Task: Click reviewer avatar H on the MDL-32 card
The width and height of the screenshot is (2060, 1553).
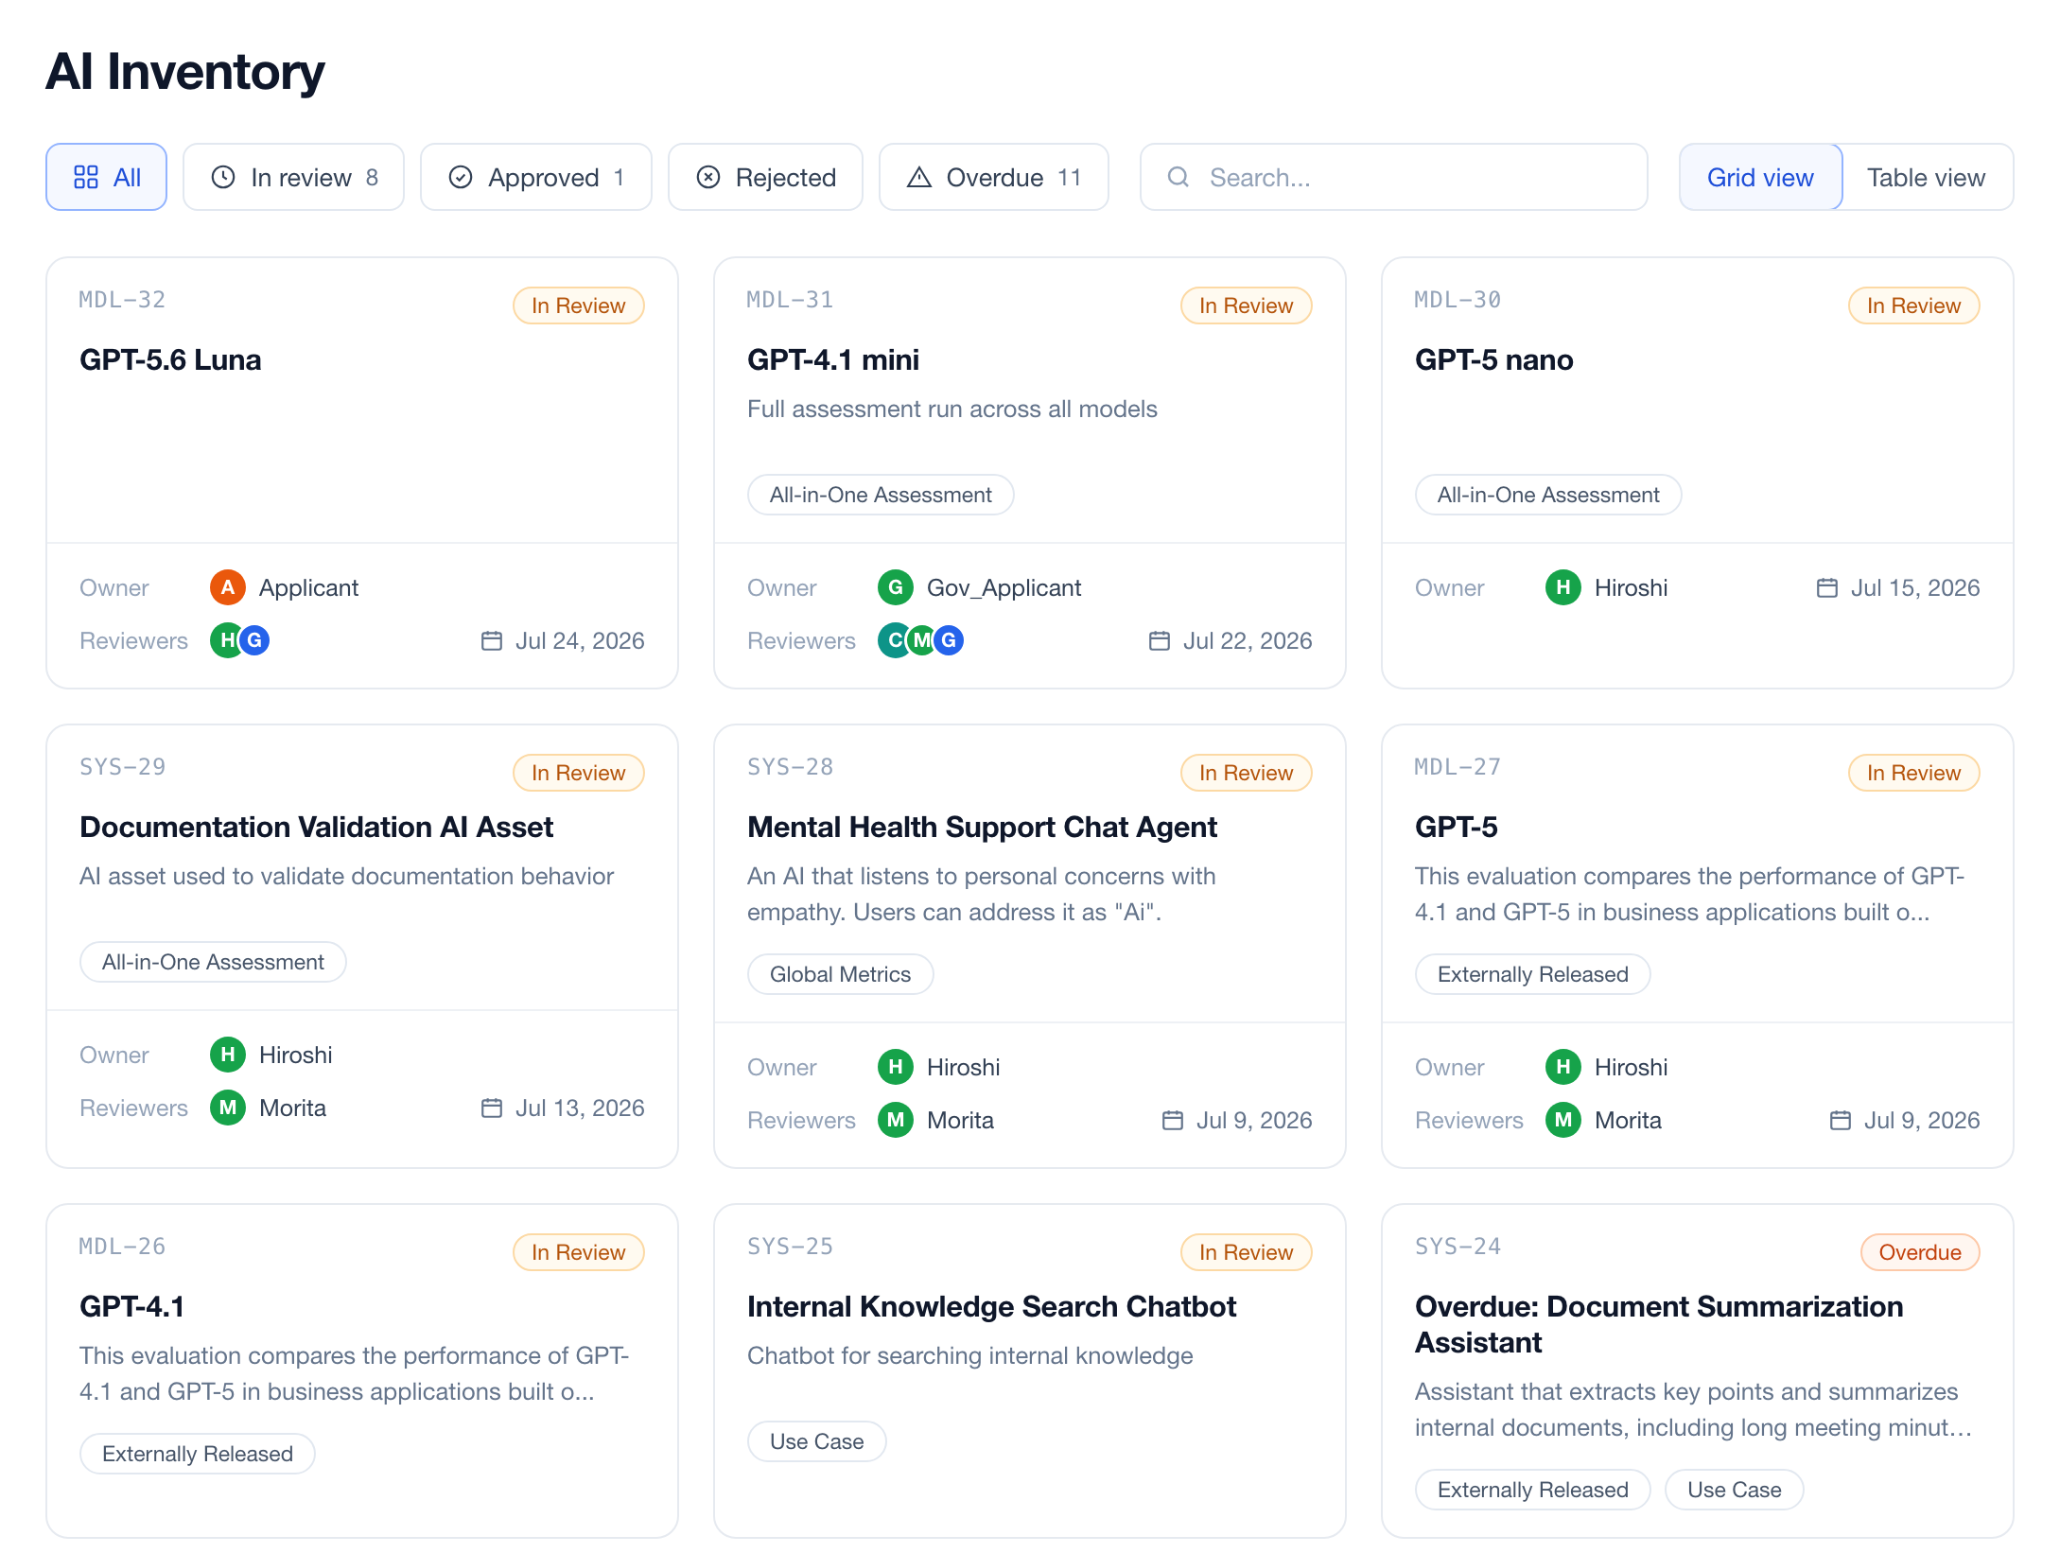Action: (x=225, y=640)
